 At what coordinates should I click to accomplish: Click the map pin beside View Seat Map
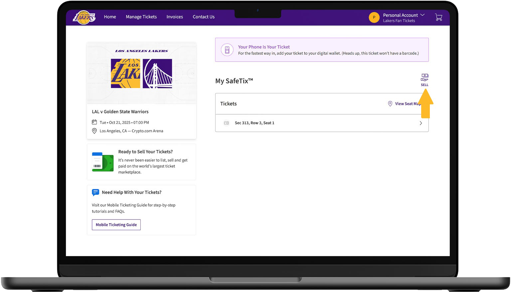click(390, 104)
